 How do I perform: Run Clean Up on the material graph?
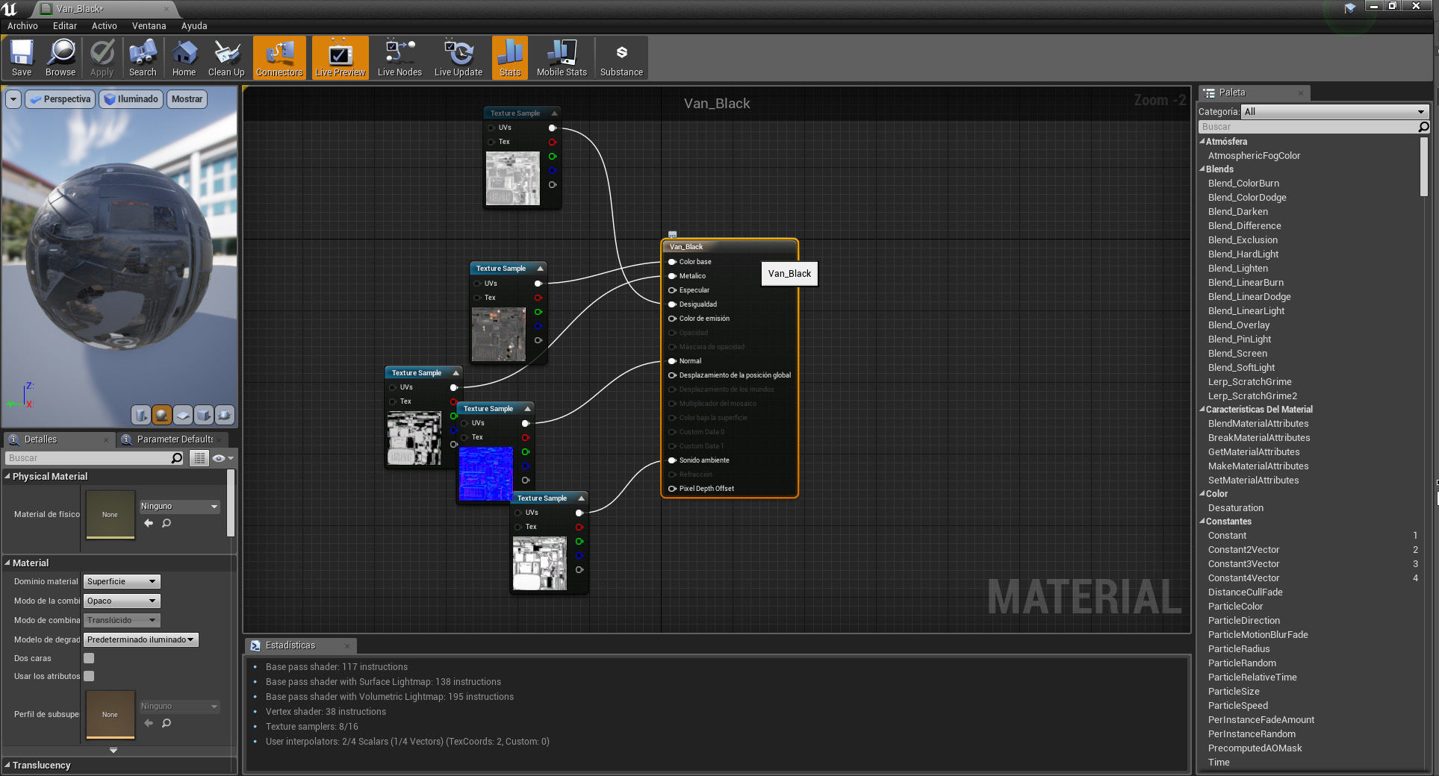[x=226, y=58]
